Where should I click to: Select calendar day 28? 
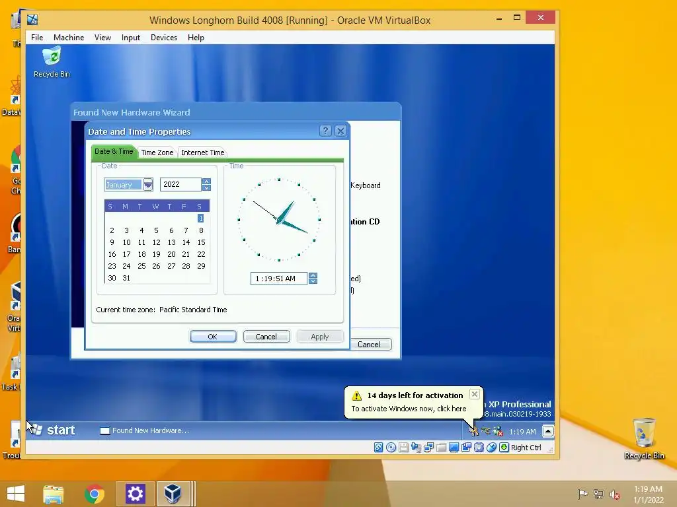pyautogui.click(x=186, y=266)
